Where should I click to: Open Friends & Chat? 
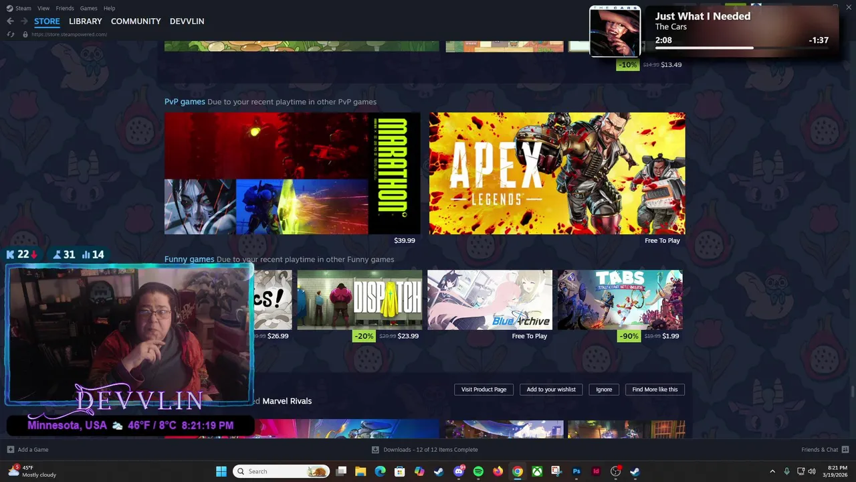[819, 450]
